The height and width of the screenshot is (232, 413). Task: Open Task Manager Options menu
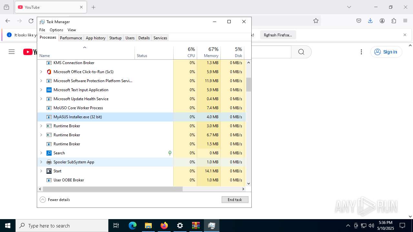(56, 30)
